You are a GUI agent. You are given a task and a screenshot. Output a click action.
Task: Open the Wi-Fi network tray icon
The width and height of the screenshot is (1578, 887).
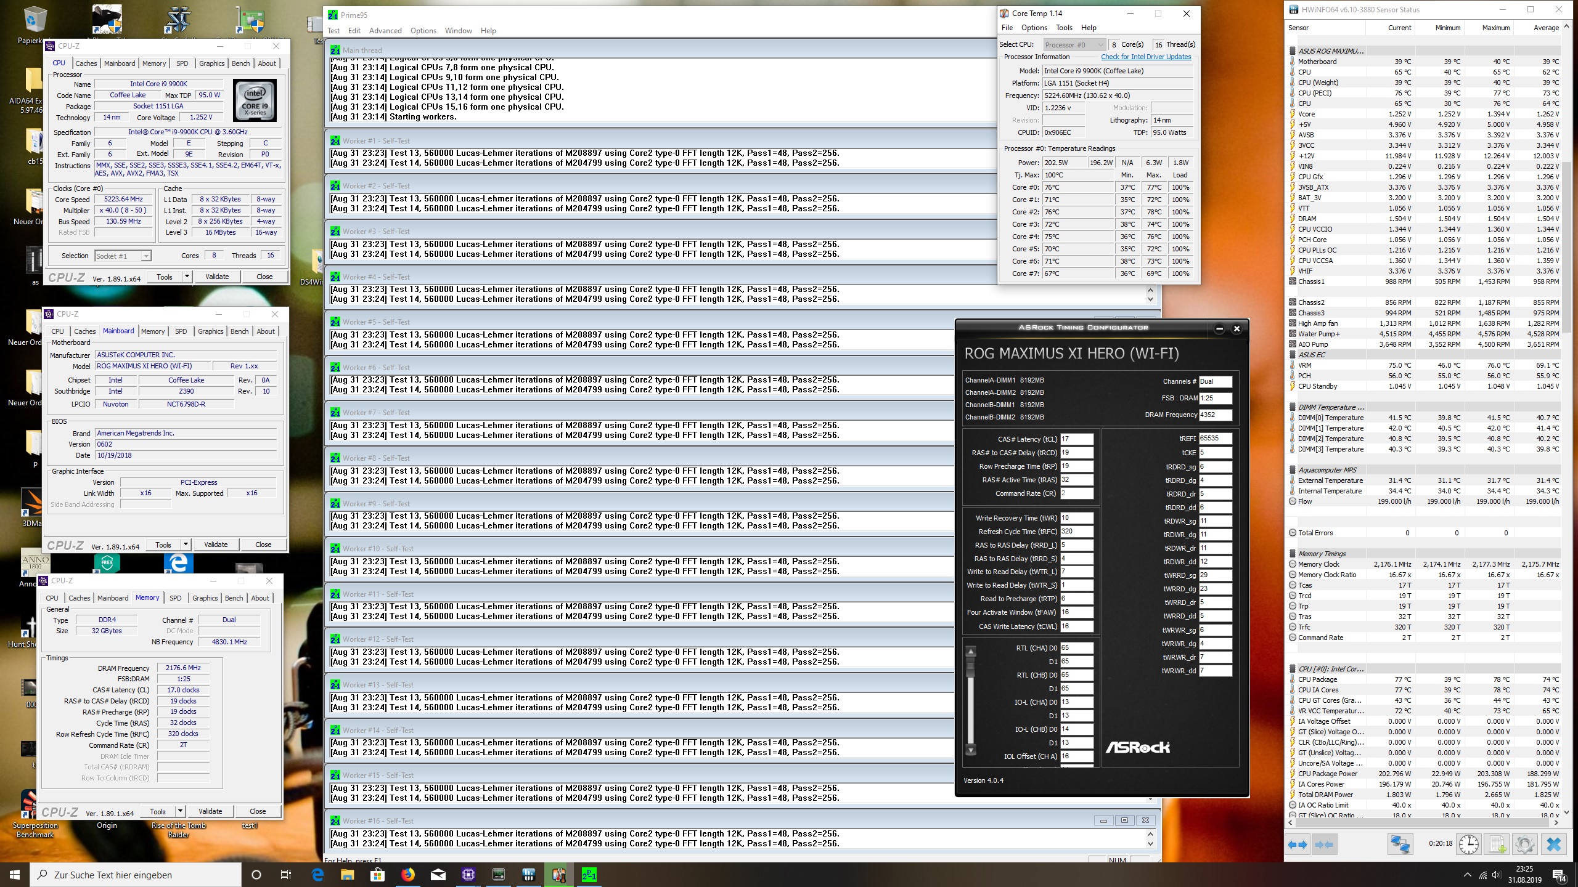click(x=1482, y=875)
